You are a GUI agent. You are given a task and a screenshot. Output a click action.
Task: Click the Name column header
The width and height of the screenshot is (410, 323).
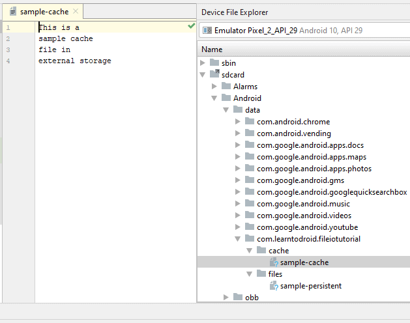pos(212,49)
